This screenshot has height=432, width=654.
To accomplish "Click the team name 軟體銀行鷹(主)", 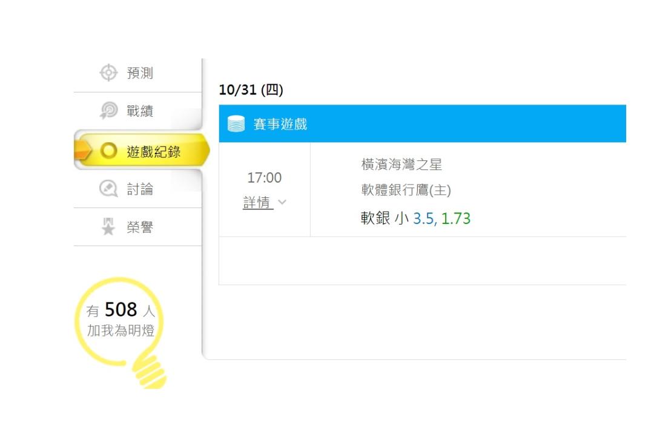I will point(406,190).
